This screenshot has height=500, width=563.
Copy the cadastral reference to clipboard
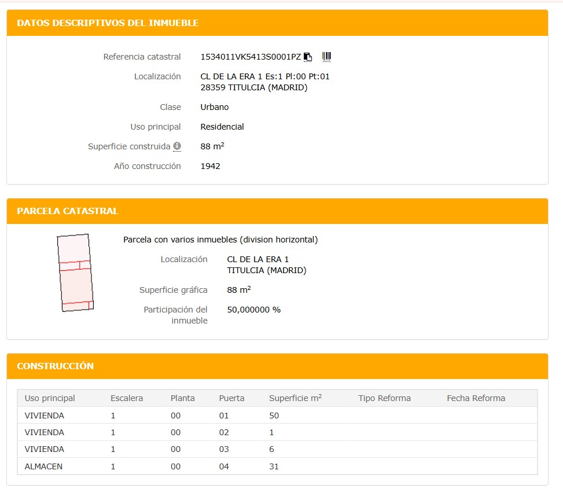[x=308, y=57]
